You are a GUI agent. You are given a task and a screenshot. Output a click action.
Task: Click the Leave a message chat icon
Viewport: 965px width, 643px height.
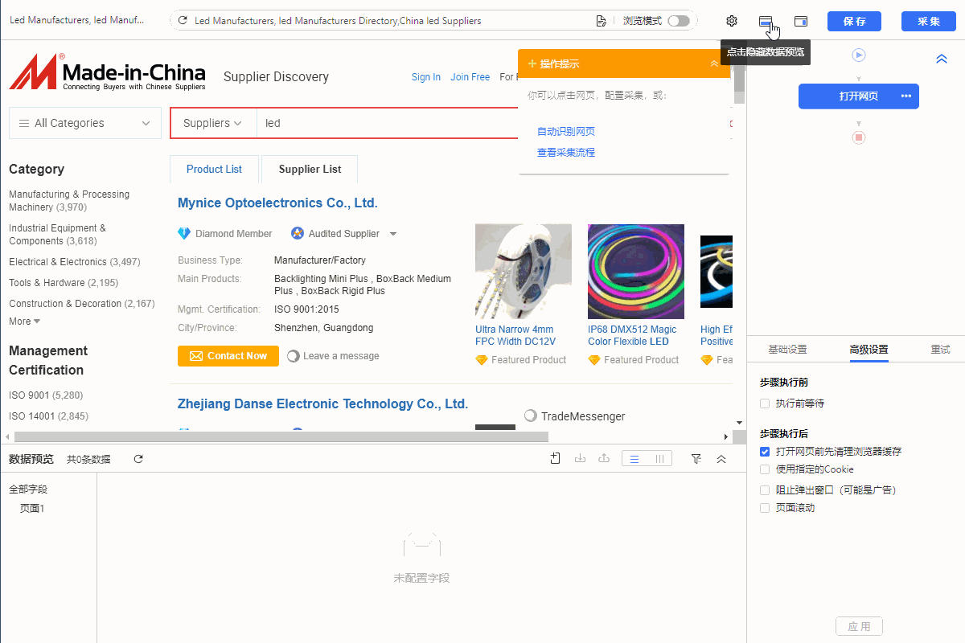point(294,356)
